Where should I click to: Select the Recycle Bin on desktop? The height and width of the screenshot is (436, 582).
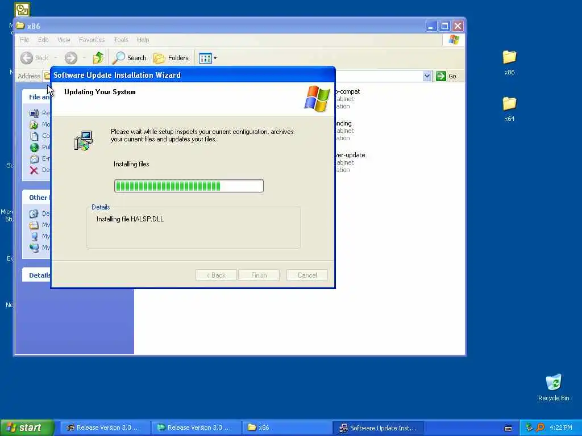(554, 388)
